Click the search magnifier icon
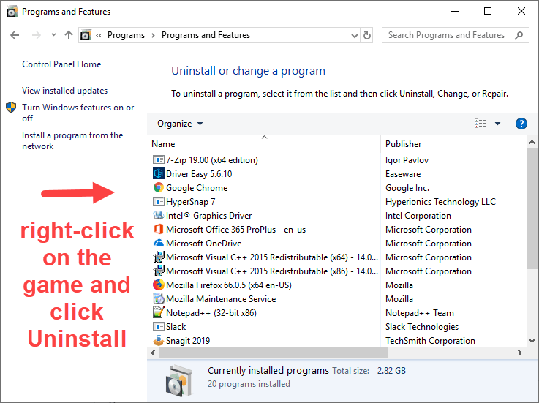This screenshot has width=539, height=403. [519, 35]
